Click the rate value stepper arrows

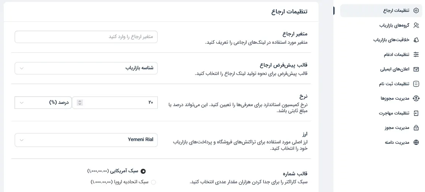(80, 103)
